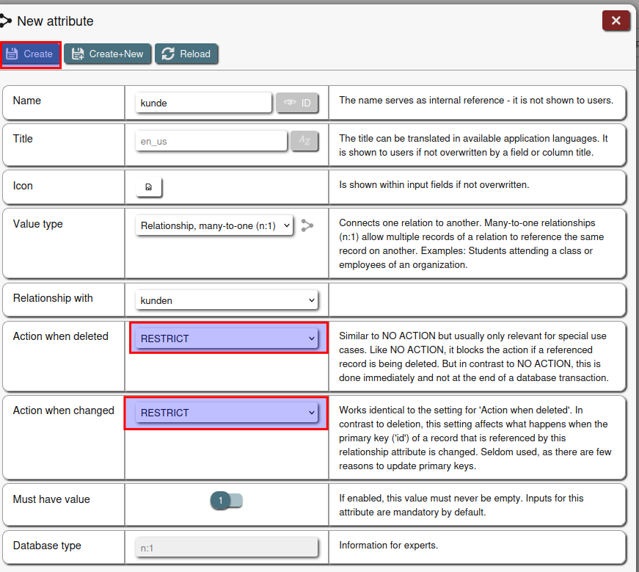The image size is (639, 572).
Task: Click the floppy disk icon on Create
Action: 12,54
